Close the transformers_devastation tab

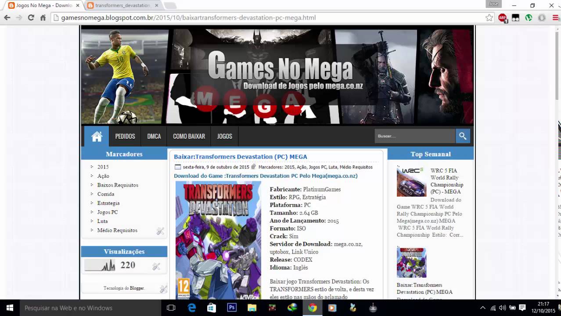click(157, 5)
